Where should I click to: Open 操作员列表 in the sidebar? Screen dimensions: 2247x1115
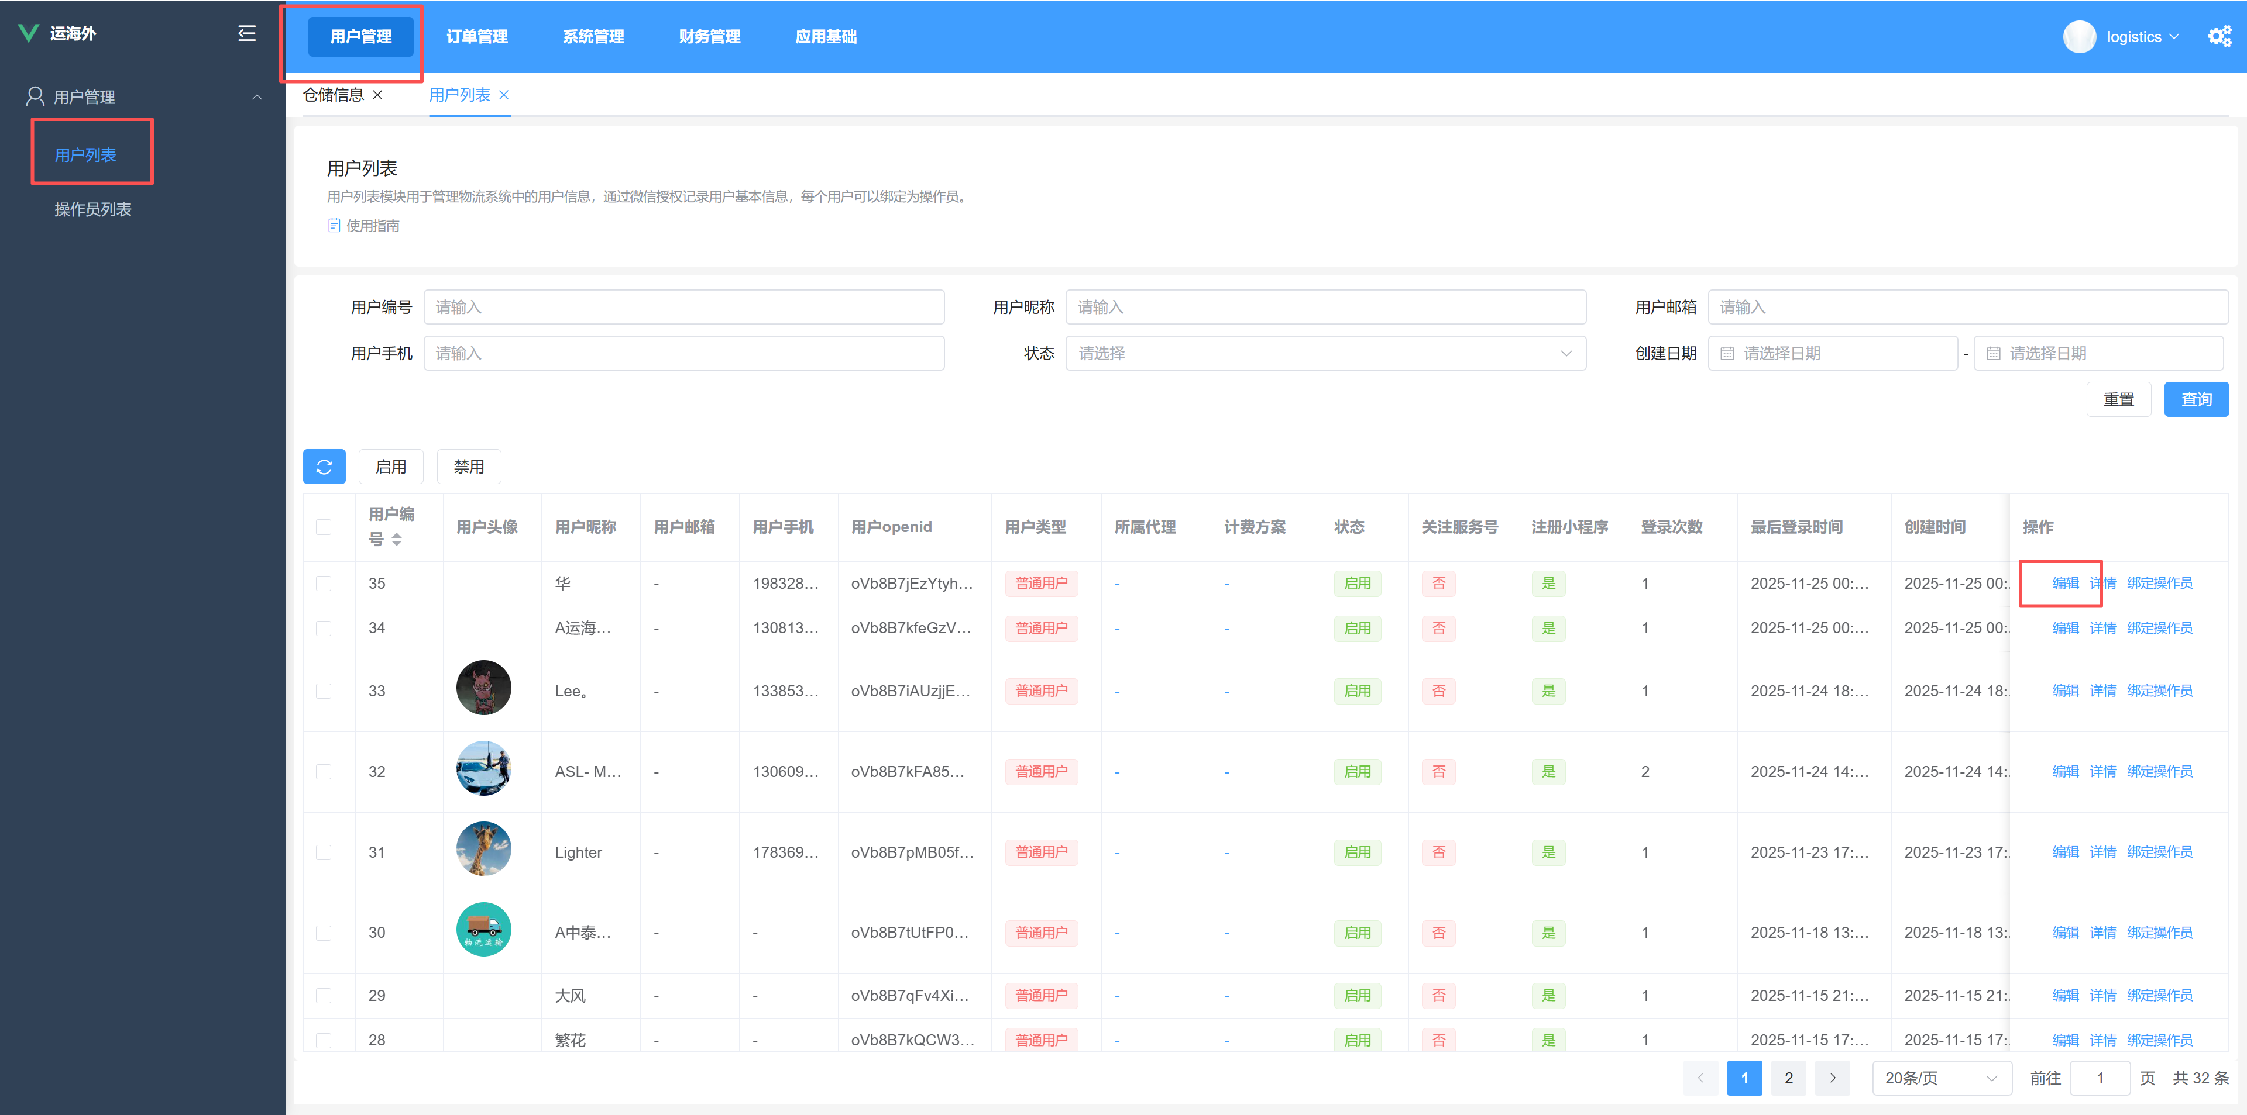(92, 209)
